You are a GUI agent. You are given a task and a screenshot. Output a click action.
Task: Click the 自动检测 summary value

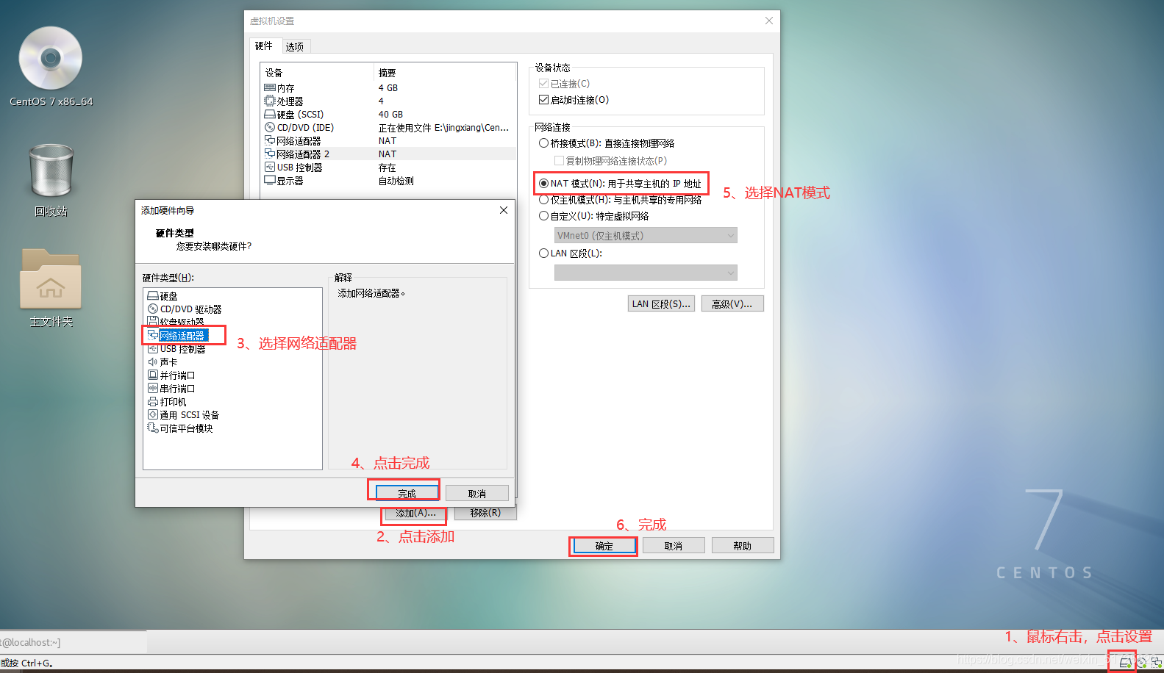point(396,181)
